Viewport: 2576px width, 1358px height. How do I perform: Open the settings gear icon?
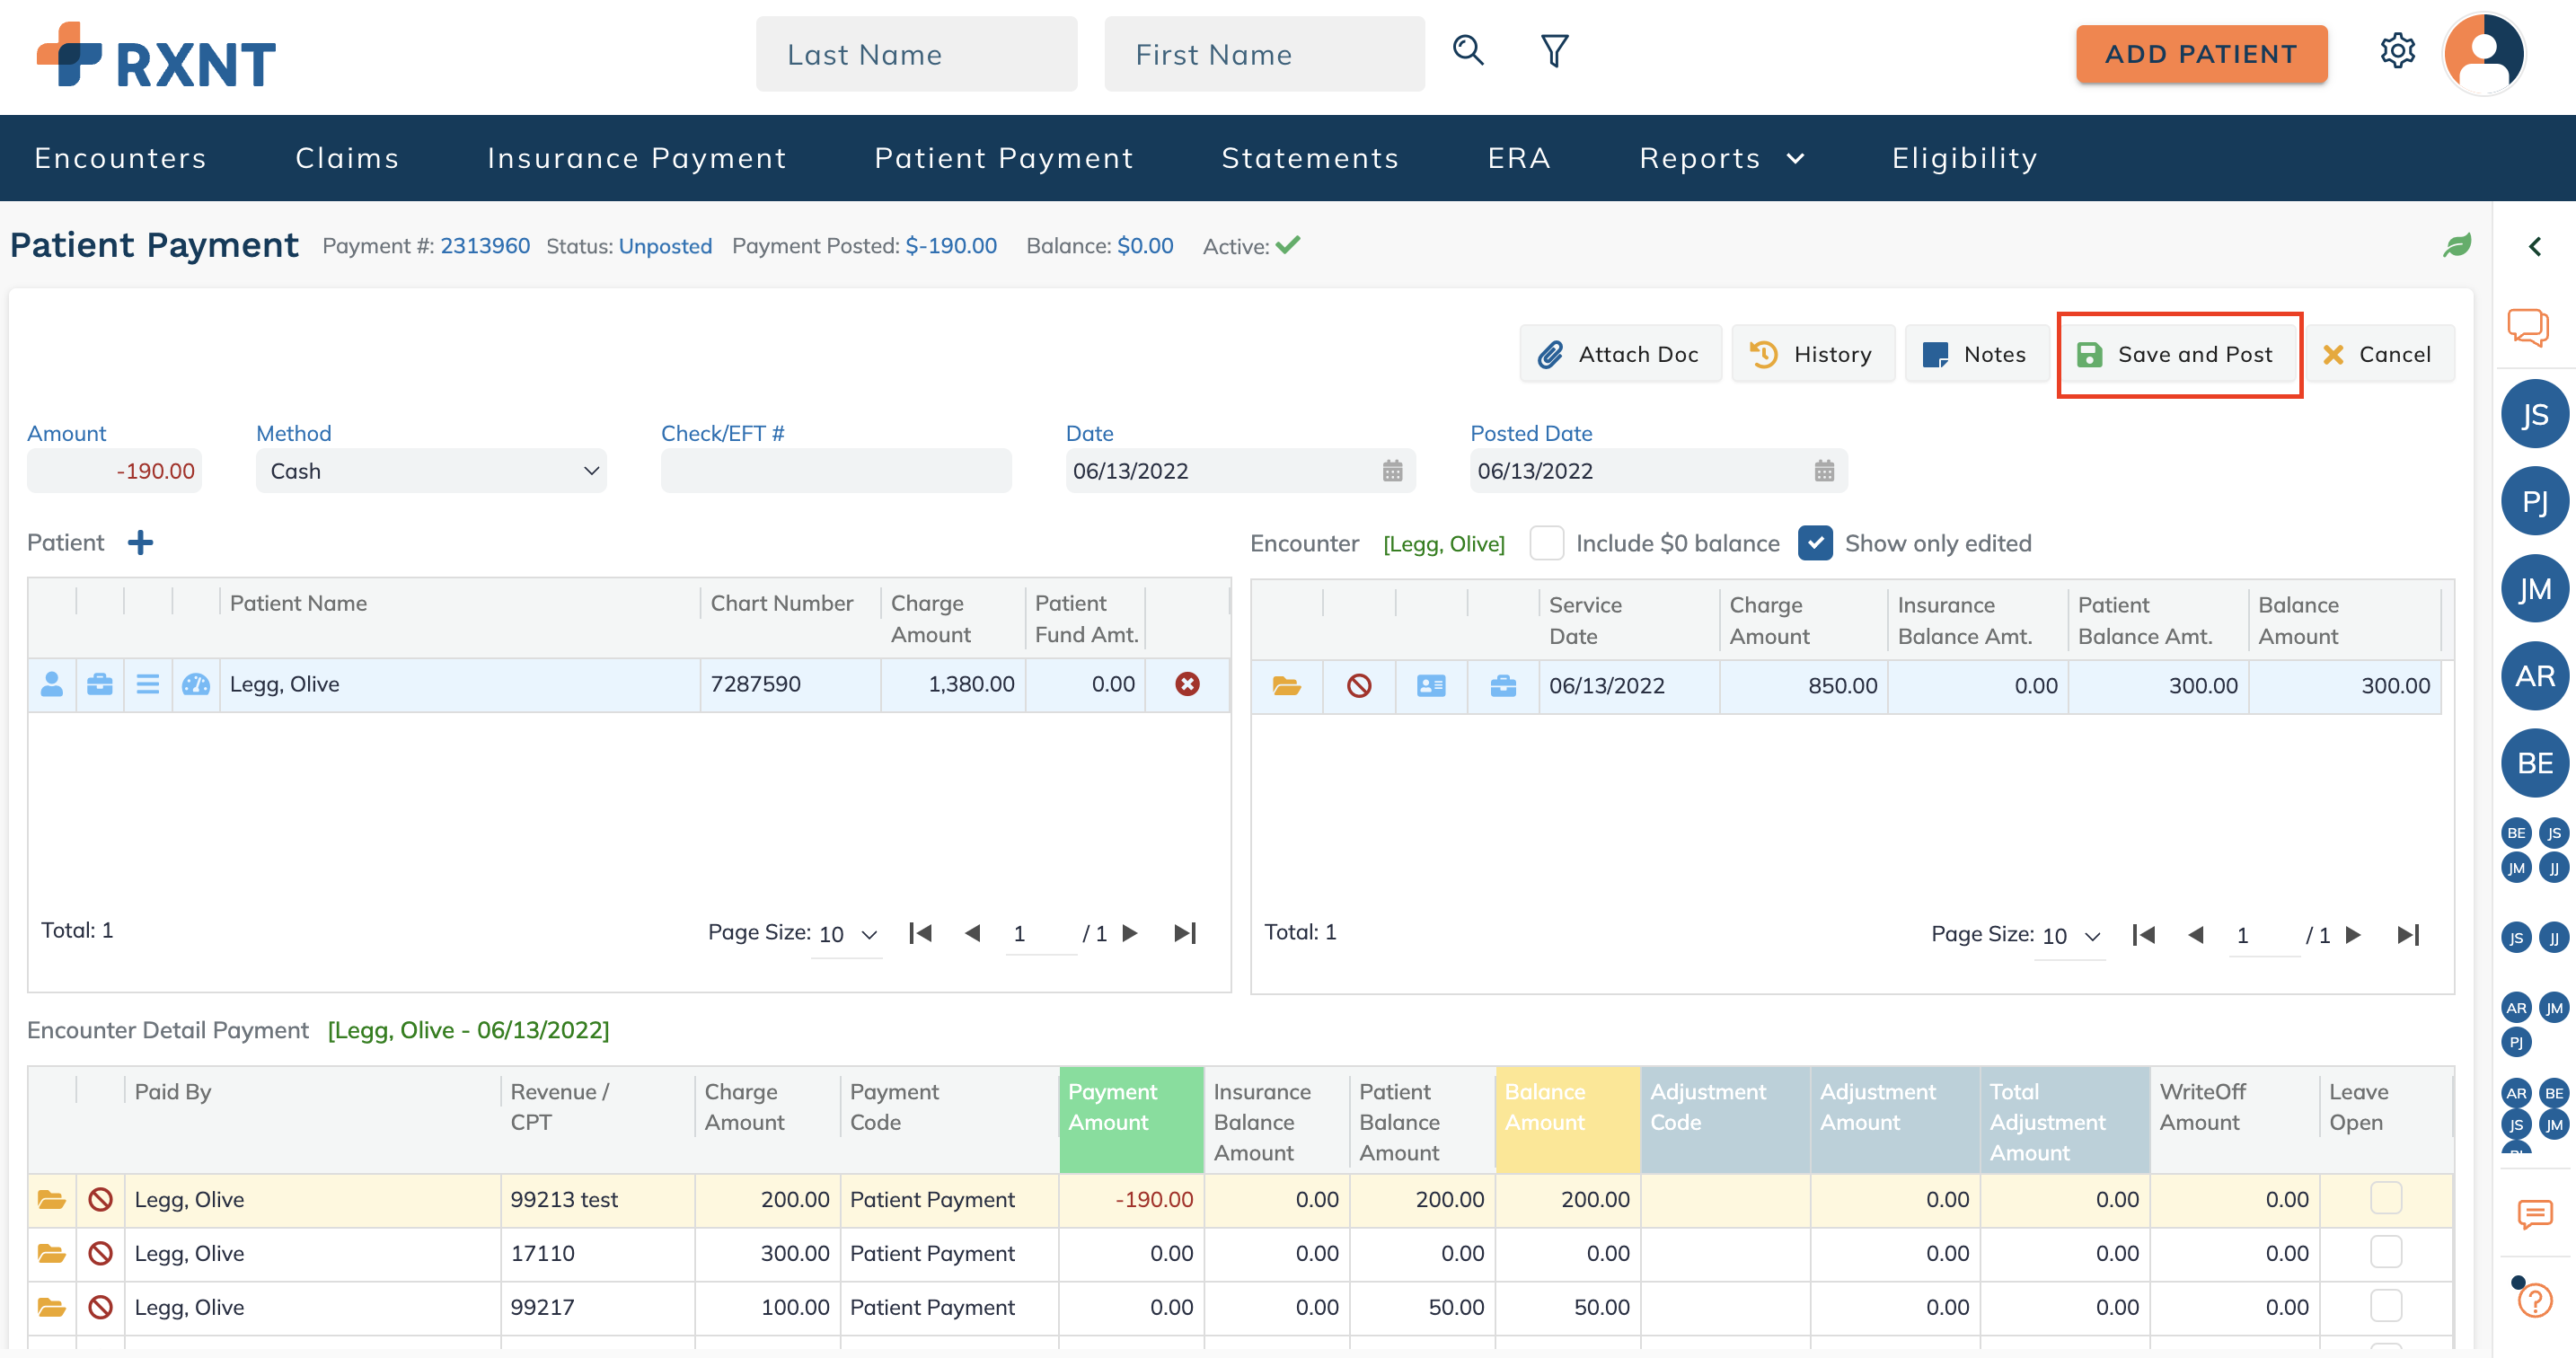[x=2396, y=51]
